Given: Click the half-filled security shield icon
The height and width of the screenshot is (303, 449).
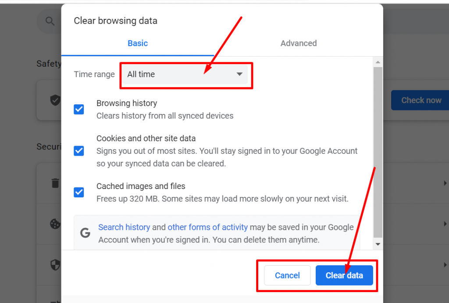Looking at the screenshot, I should point(55,264).
